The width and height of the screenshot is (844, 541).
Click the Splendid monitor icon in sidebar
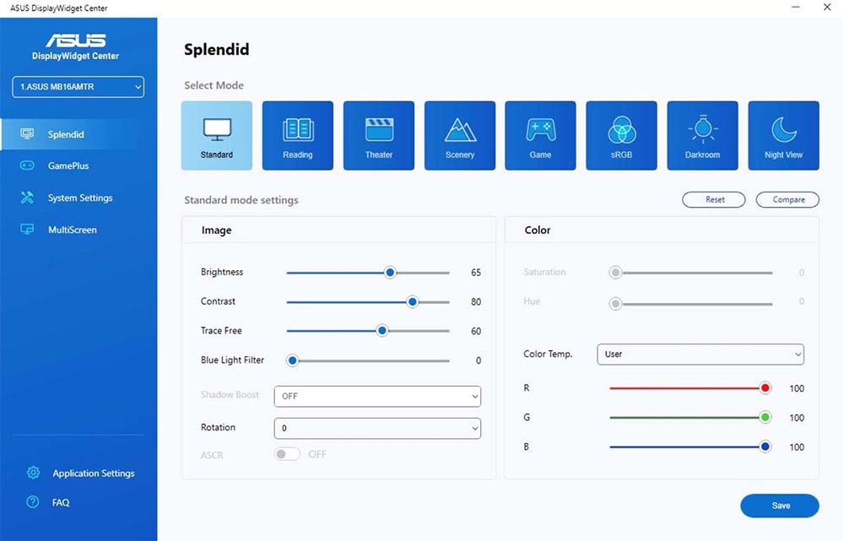coord(27,134)
